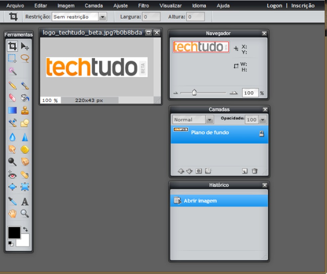Open the black foreground color swatch

point(14,232)
